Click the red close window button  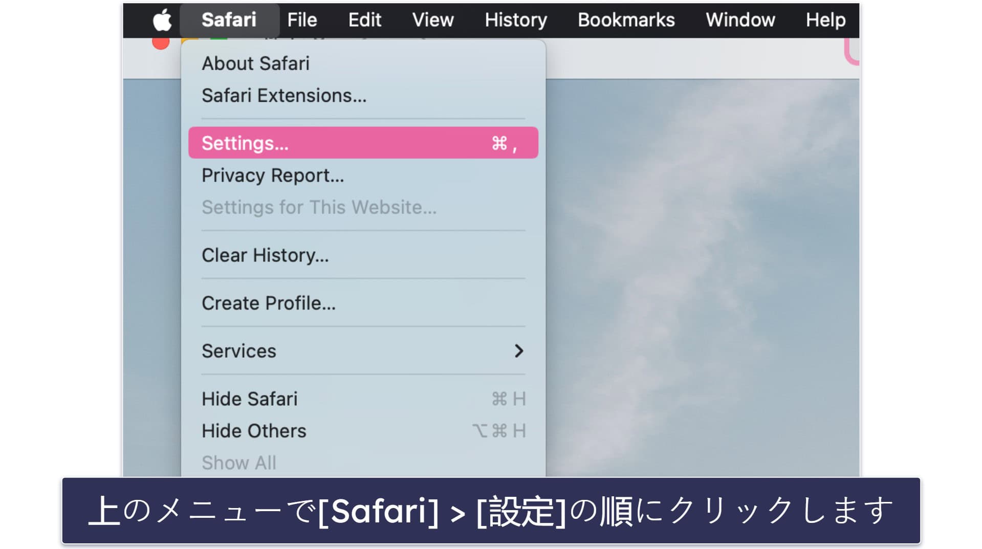coord(161,43)
